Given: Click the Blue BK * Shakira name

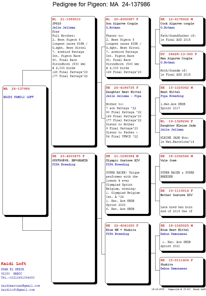Looking at the screenshot, I should (x=121, y=230).
